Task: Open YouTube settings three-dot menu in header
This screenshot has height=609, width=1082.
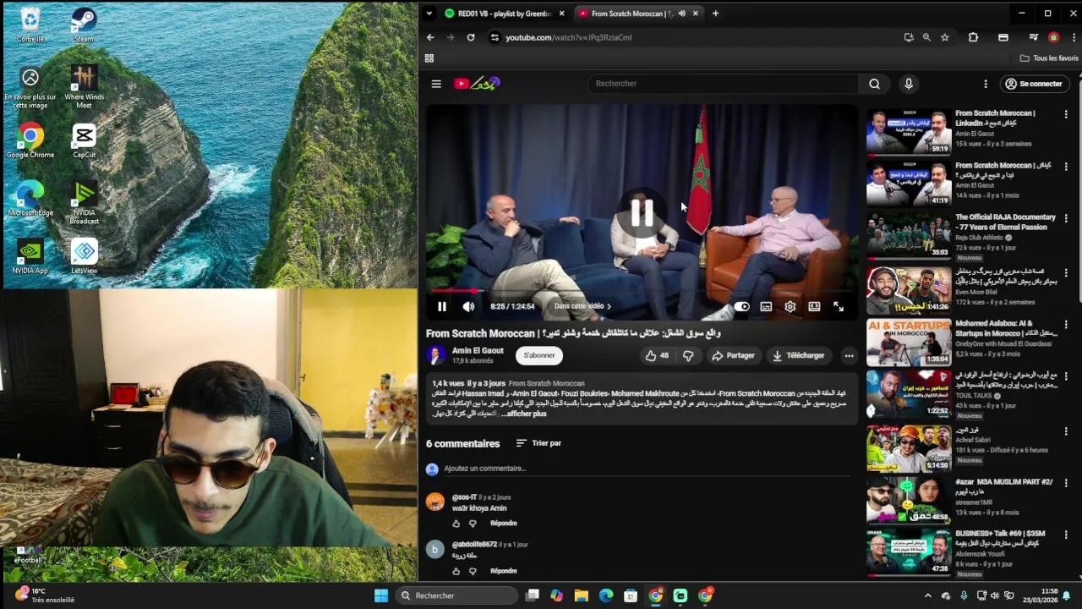Action: coord(985,84)
